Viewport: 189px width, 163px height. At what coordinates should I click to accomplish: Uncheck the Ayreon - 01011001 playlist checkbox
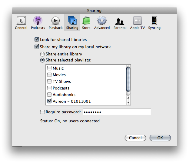click(x=49, y=101)
